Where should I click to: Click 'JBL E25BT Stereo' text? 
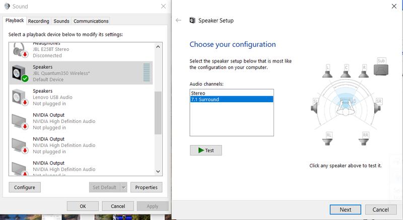[51, 49]
